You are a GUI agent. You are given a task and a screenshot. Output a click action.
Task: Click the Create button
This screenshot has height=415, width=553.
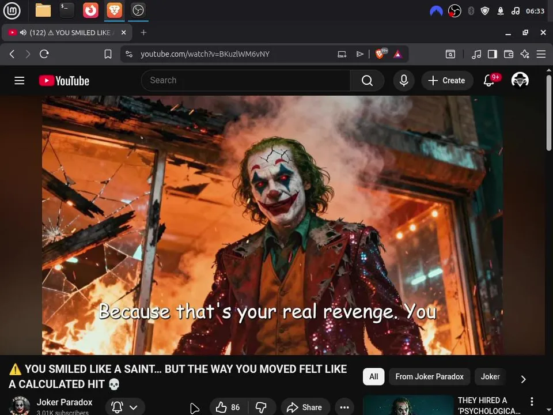[446, 81]
